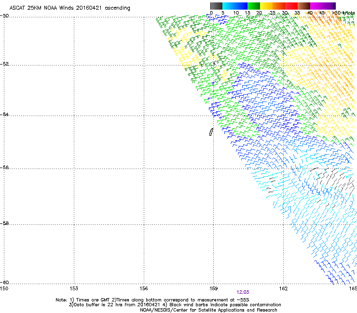
Task: Click the plot title 'ASCAT 25KM NOAA Winds 20160421 ascending'
Action: click(x=69, y=8)
